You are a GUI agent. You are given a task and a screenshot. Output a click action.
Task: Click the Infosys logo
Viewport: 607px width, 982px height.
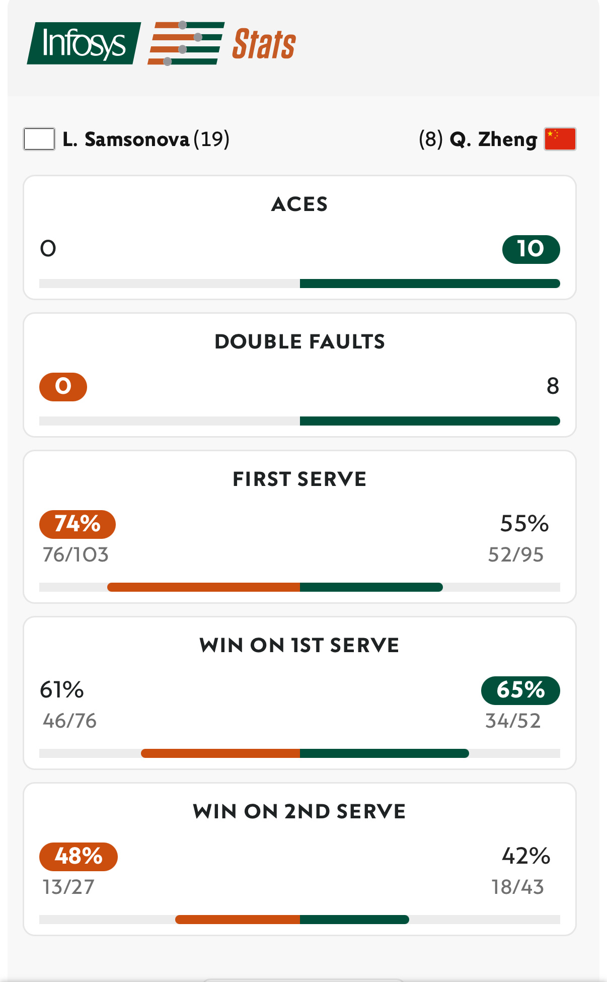click(x=84, y=43)
